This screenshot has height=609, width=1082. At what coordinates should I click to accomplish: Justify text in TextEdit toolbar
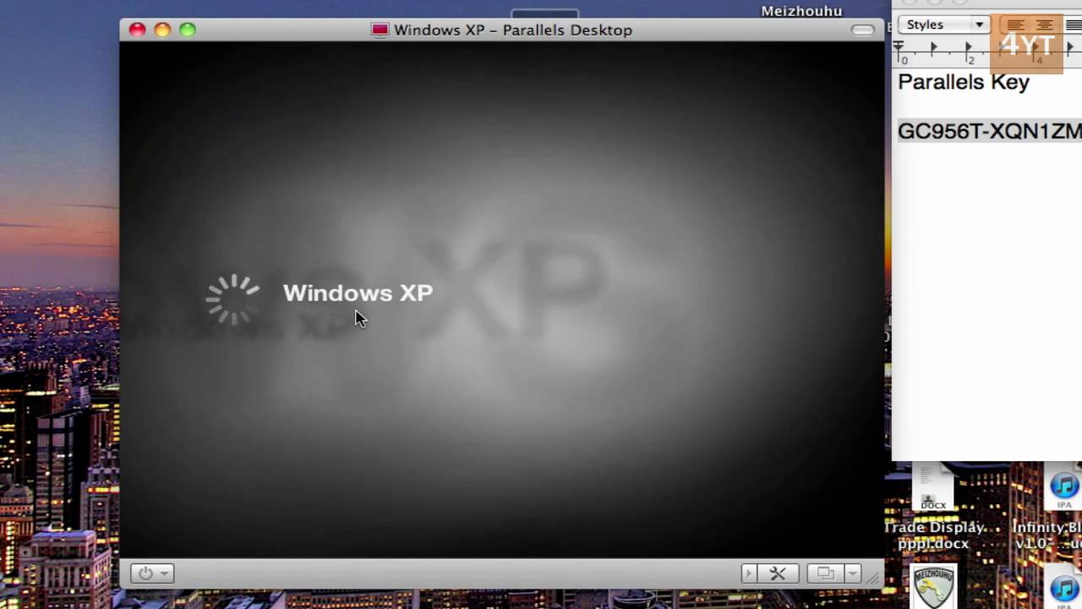(1072, 25)
